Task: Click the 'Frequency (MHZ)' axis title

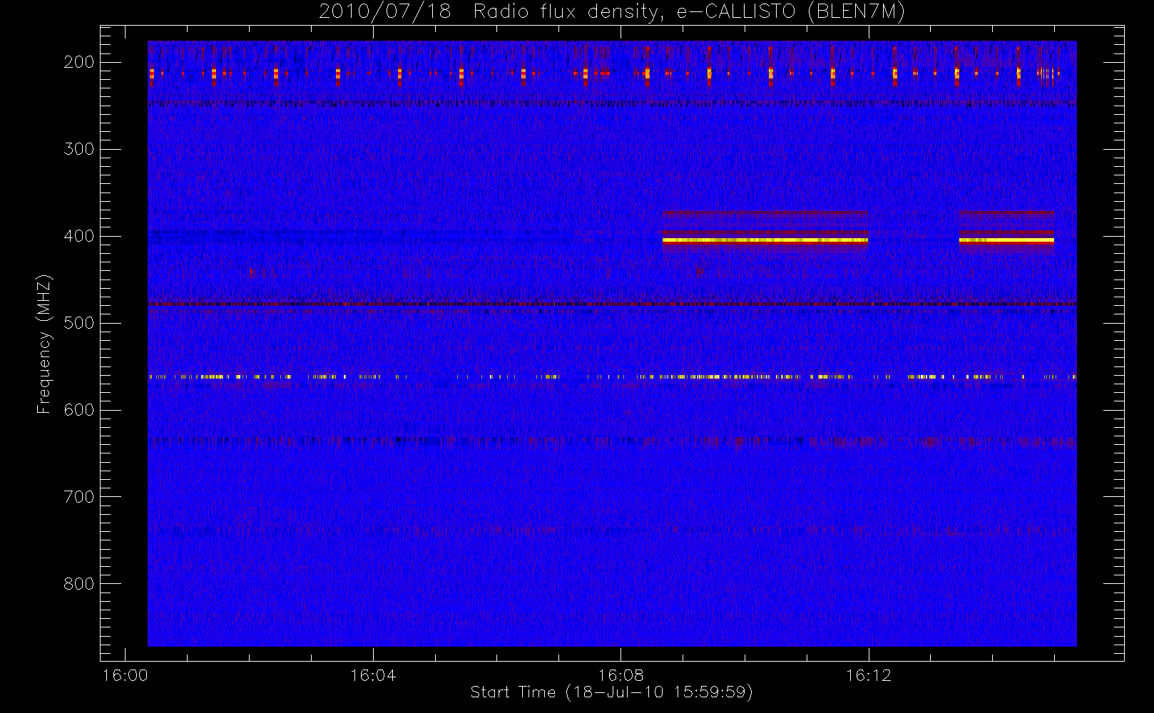Action: tap(44, 344)
